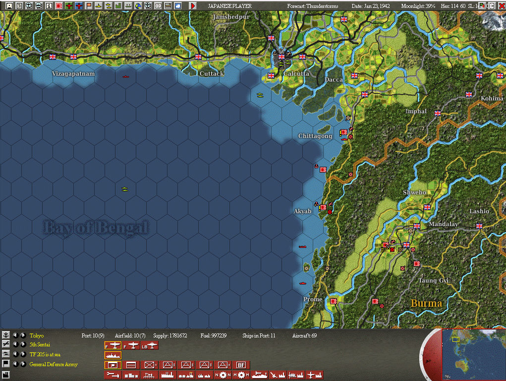The width and height of the screenshot is (506, 381).
Task: Click the rising sun flag icon
Action: click(59, 5)
